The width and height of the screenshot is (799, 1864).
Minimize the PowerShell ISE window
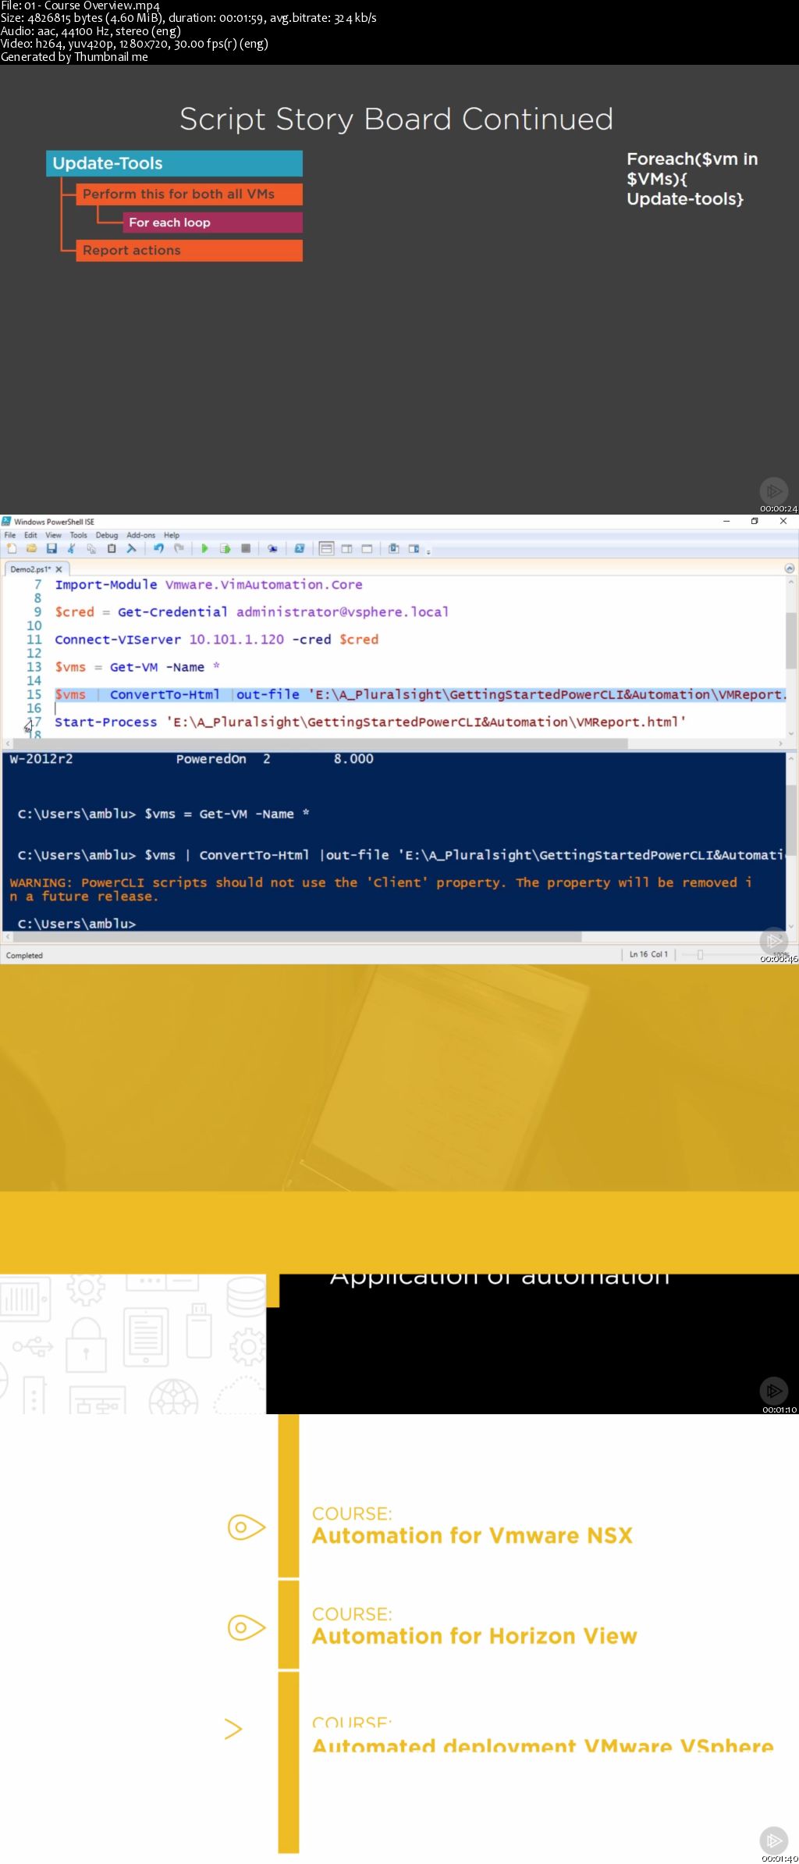pyautogui.click(x=726, y=521)
